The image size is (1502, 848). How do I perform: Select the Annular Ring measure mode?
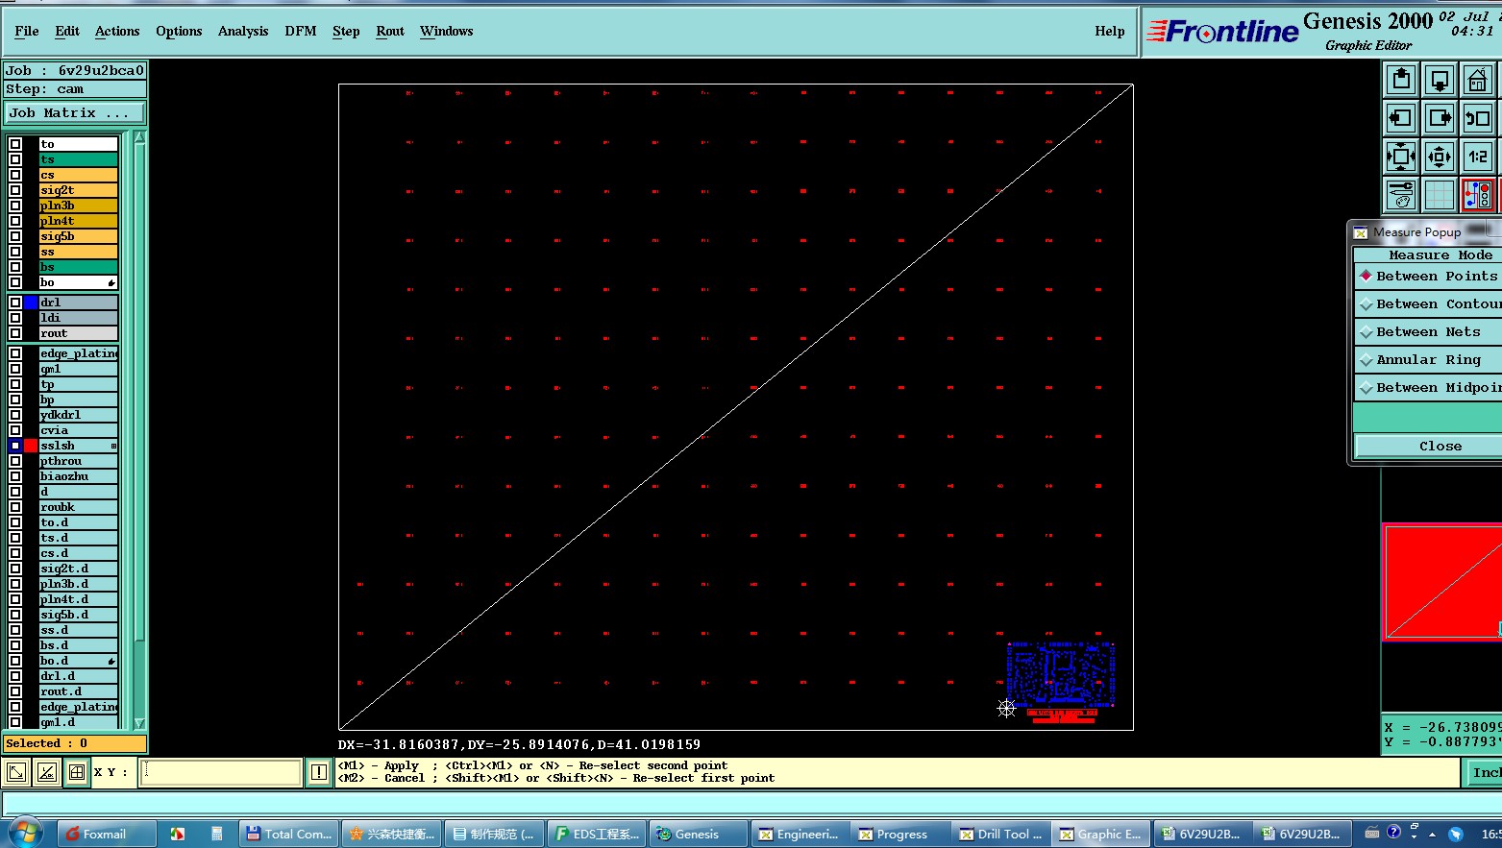tap(1427, 359)
